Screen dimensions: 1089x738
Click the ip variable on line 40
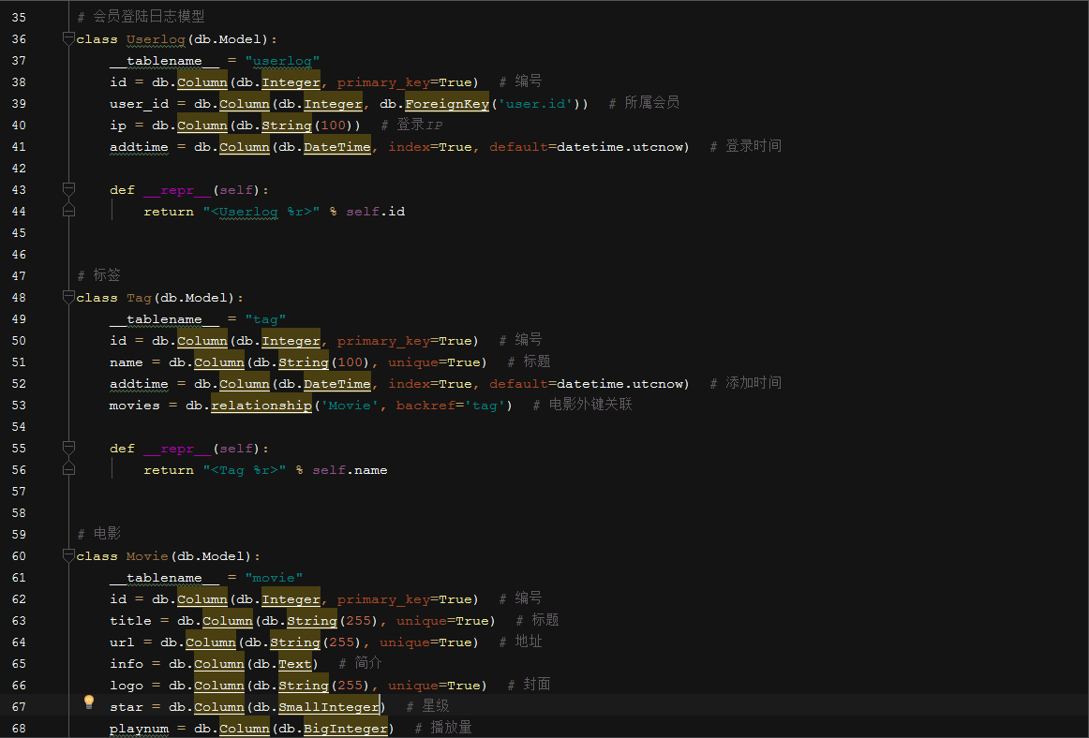[x=118, y=125]
